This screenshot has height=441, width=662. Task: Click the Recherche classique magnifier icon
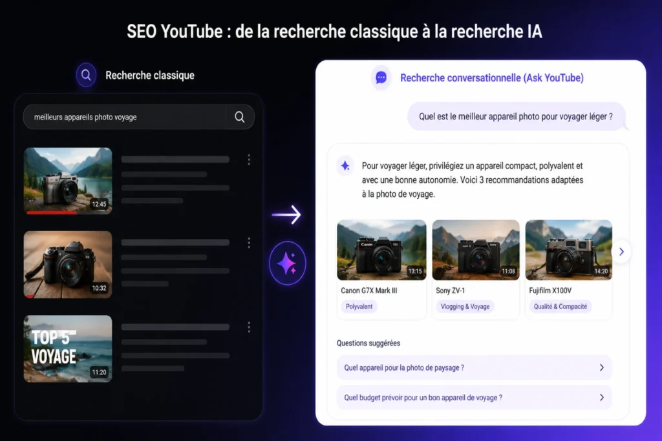coord(86,75)
